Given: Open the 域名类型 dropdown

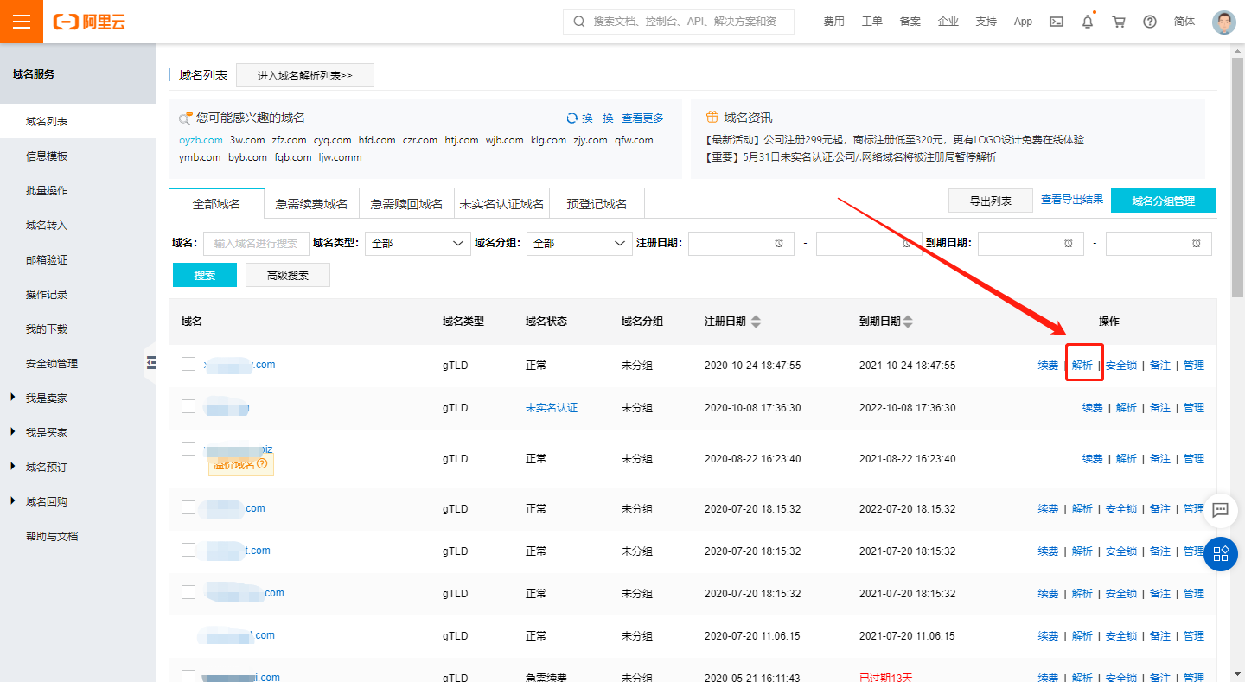Looking at the screenshot, I should [418, 244].
